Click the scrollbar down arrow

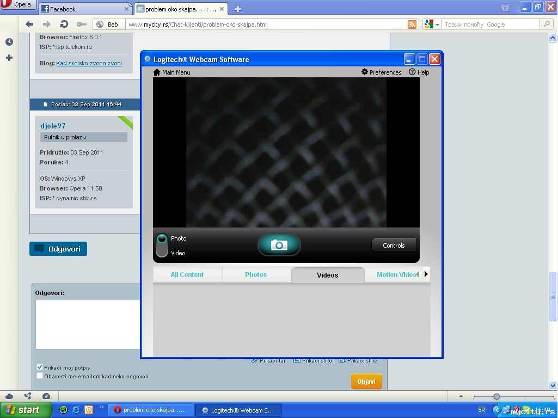pos(553,385)
